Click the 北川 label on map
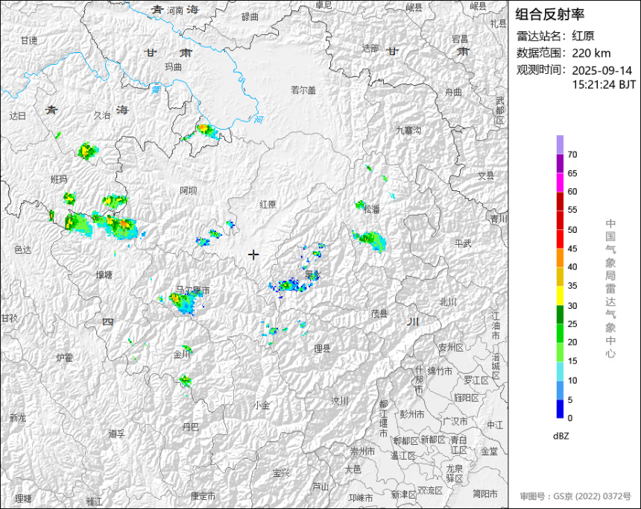Image resolution: width=641 pixels, height=509 pixels. pyautogui.click(x=448, y=302)
